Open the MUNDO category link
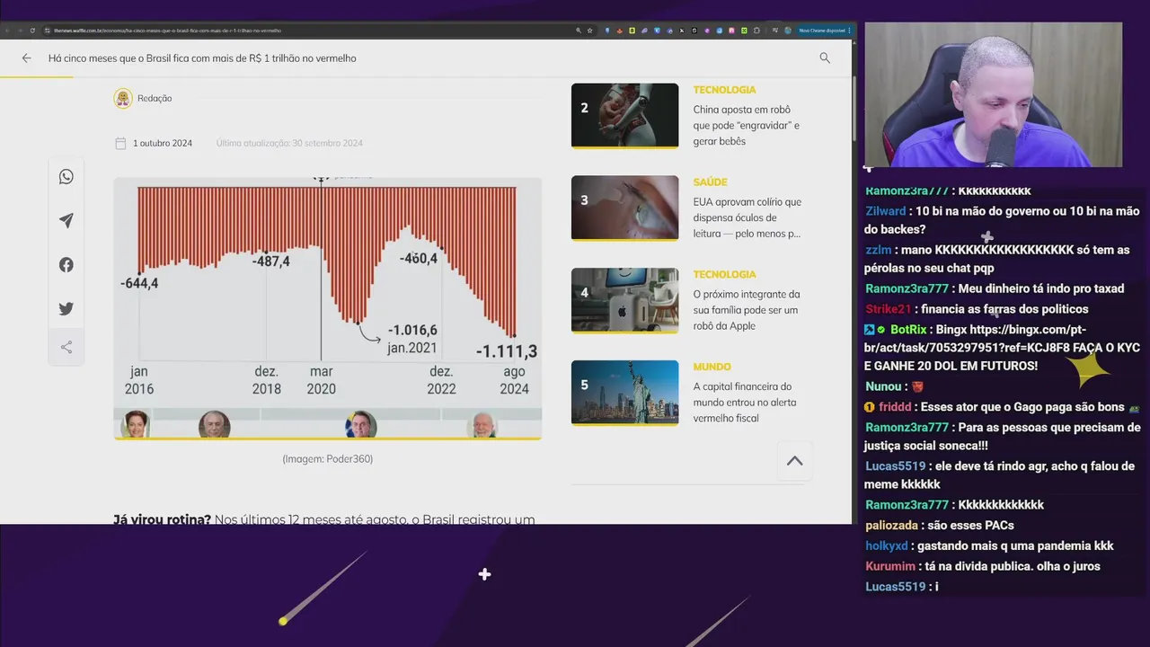Screen dimensions: 1150x647 pos(712,367)
